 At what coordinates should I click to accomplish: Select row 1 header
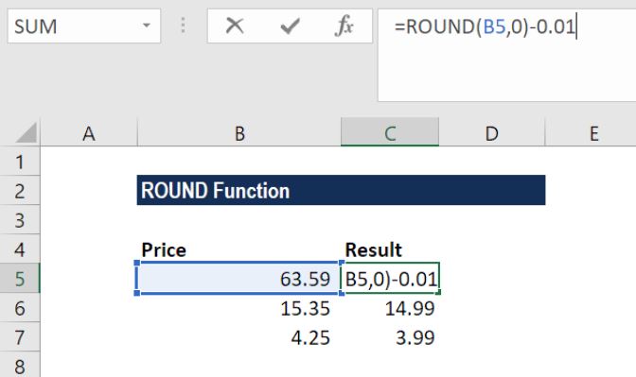coord(20,162)
